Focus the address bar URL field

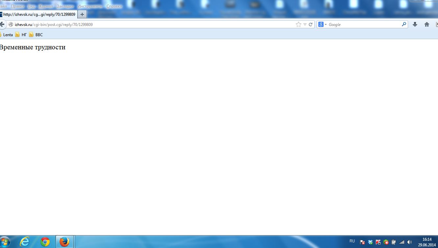(x=155, y=24)
